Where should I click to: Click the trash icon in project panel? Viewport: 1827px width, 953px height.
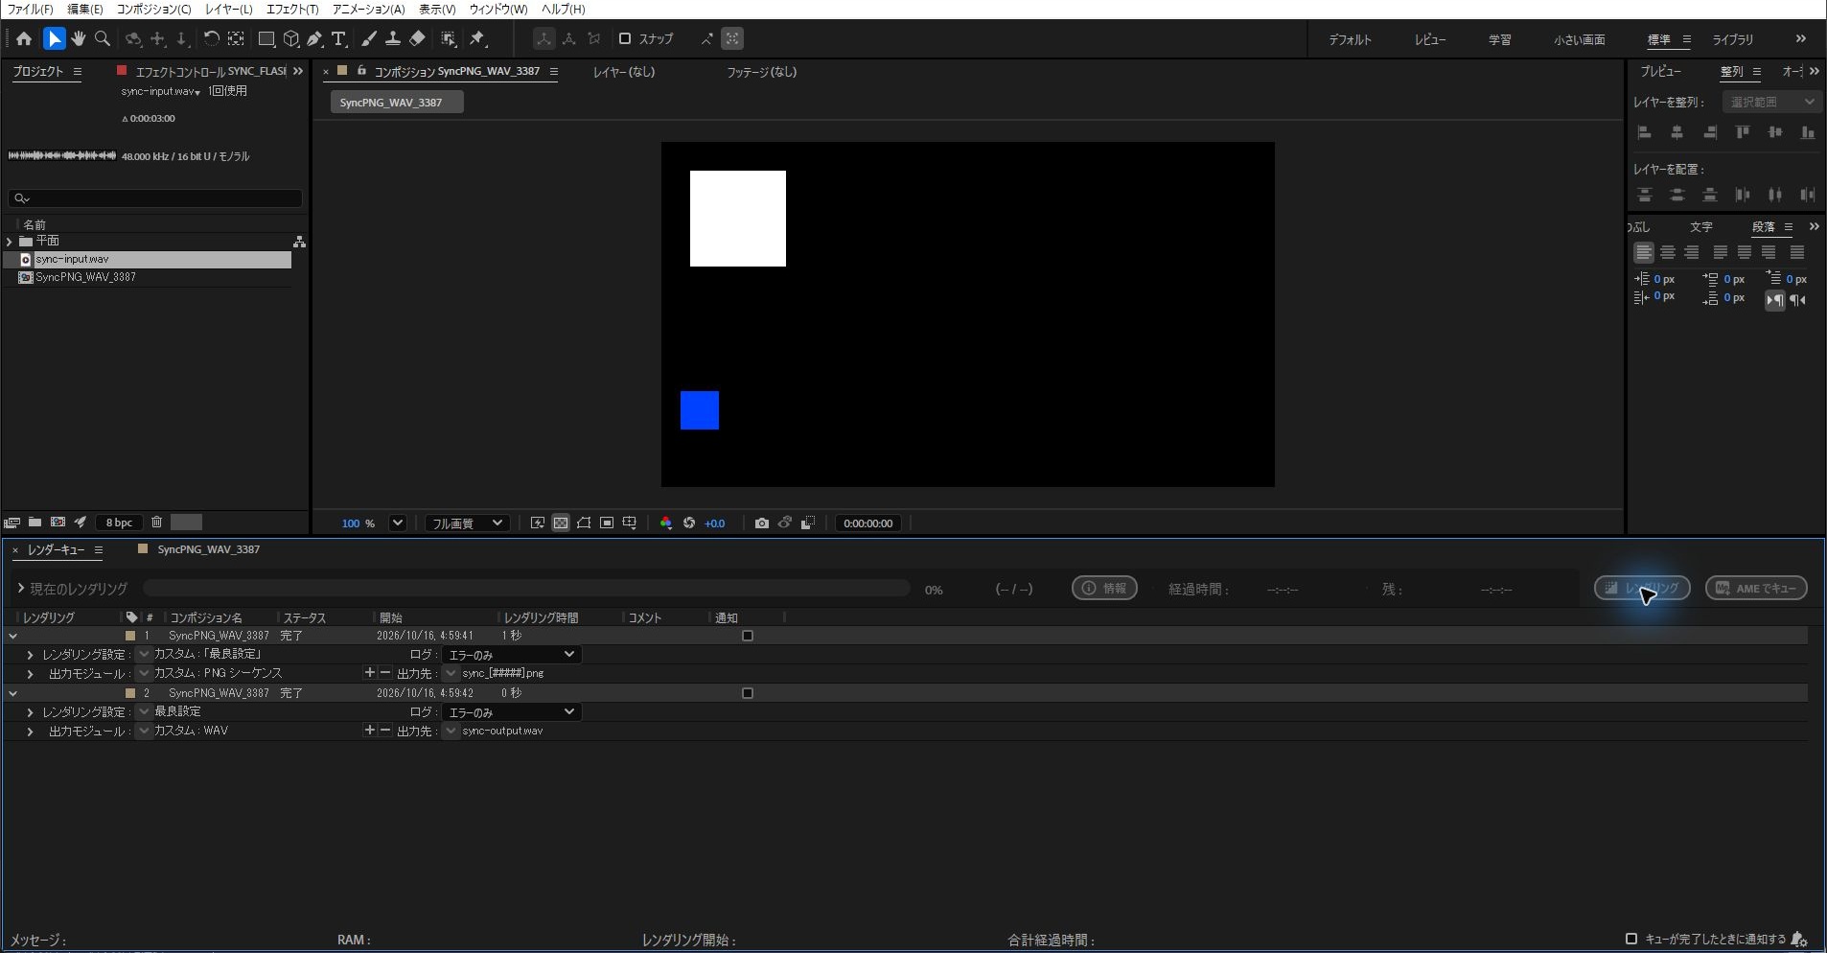pyautogui.click(x=157, y=523)
